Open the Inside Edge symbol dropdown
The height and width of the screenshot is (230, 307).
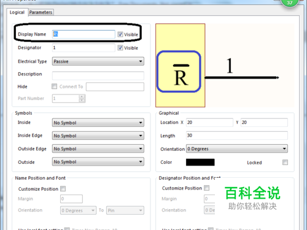point(98,136)
